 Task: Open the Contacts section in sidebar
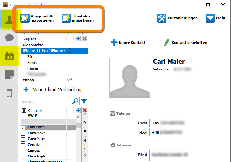9,19
